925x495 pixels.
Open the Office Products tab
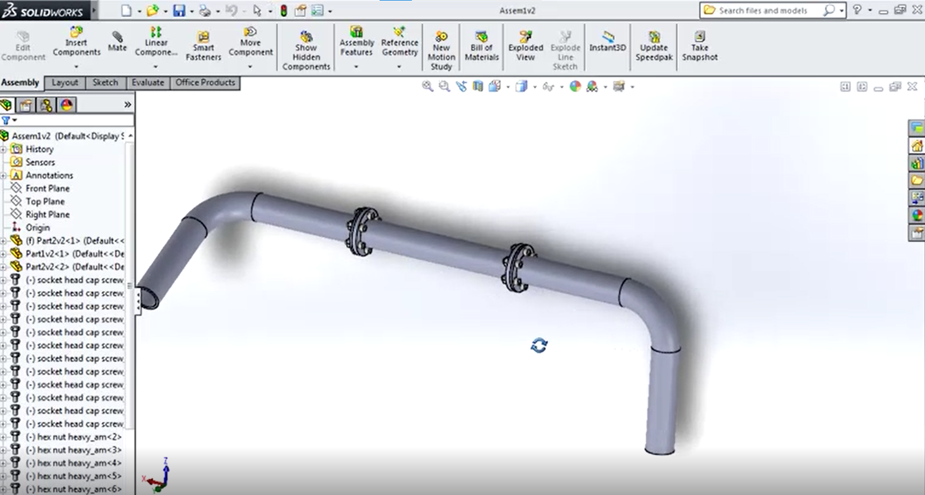click(x=205, y=82)
